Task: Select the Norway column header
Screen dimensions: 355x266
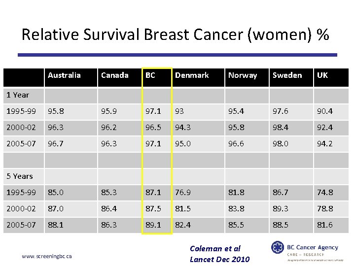Action: [243, 75]
